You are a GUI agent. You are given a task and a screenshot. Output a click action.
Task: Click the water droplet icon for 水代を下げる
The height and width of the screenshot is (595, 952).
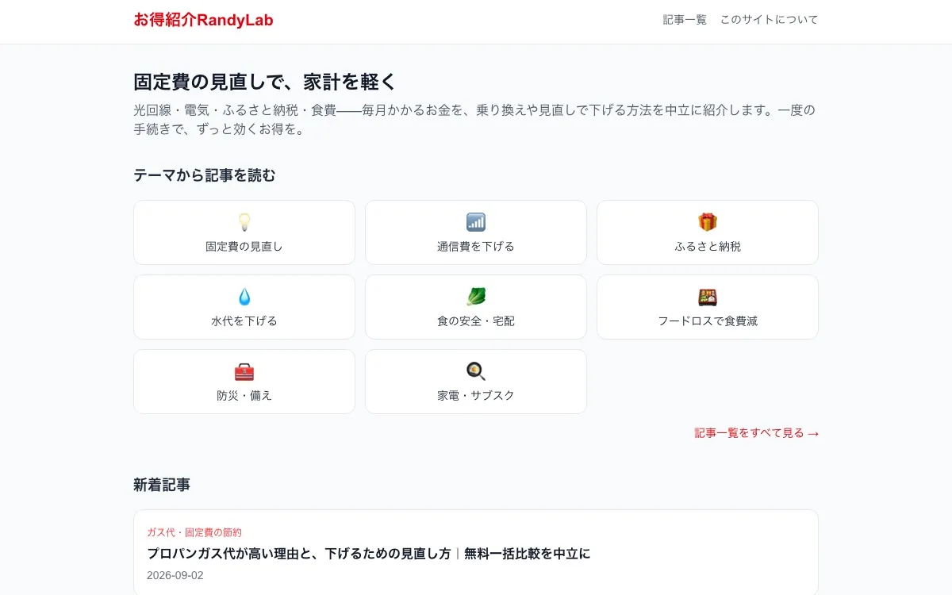(244, 297)
